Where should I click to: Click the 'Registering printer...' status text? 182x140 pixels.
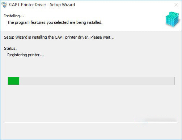(x=25, y=55)
